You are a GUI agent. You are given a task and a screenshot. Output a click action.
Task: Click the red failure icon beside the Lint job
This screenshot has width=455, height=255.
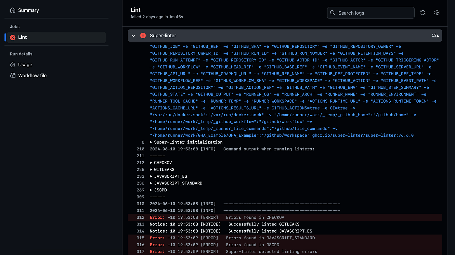click(x=12, y=37)
